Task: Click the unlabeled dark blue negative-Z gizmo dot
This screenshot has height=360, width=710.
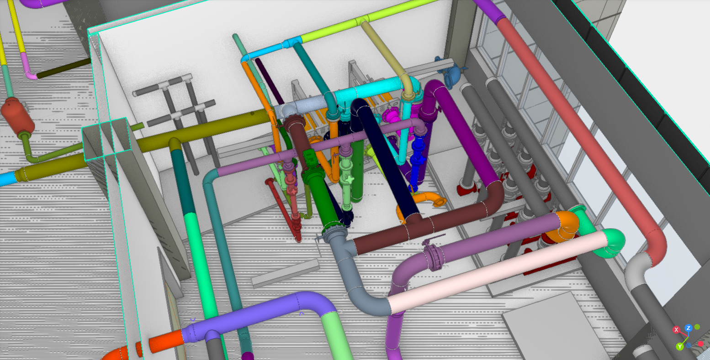Action: [689, 345]
